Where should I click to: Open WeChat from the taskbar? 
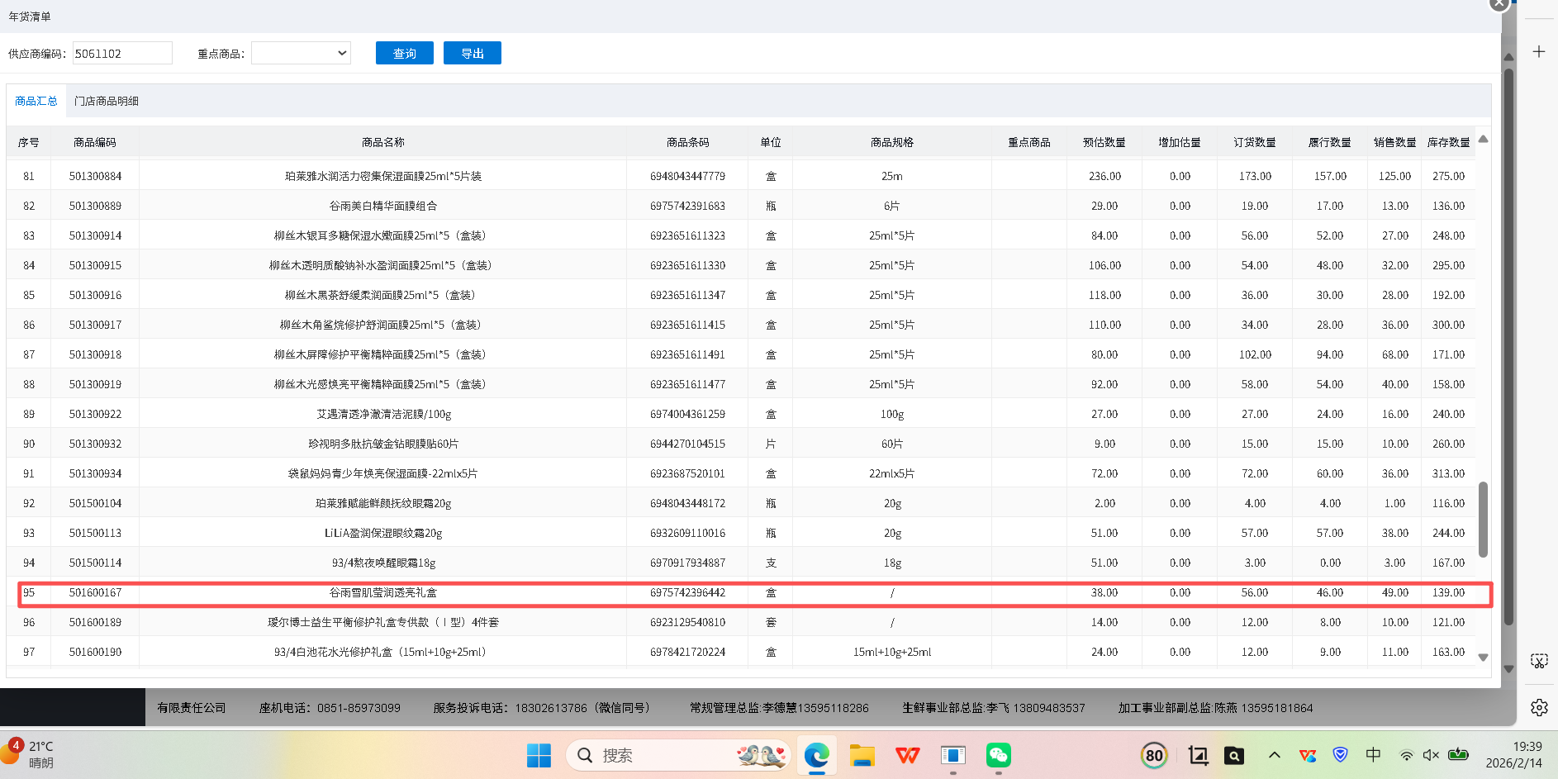coord(998,755)
